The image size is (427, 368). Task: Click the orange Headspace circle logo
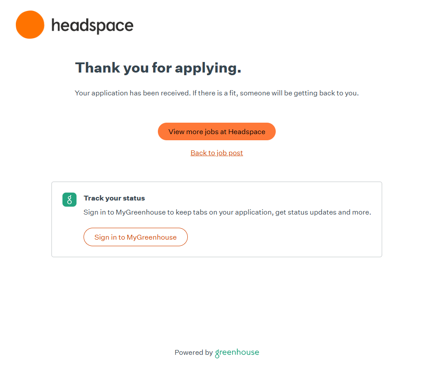coord(30,25)
